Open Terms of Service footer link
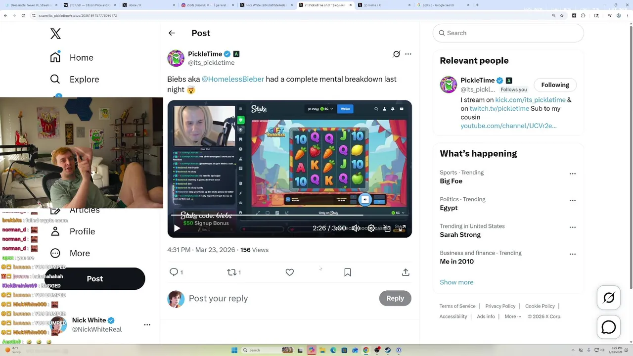 (457, 306)
